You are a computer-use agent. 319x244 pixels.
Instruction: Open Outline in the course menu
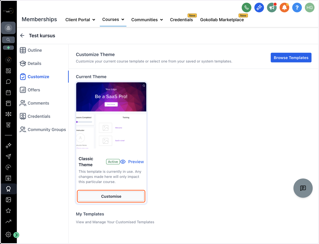click(31, 50)
